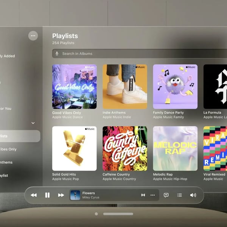The image size is (227, 227).
Task: Skip forward to the next track
Action: (x=61, y=195)
